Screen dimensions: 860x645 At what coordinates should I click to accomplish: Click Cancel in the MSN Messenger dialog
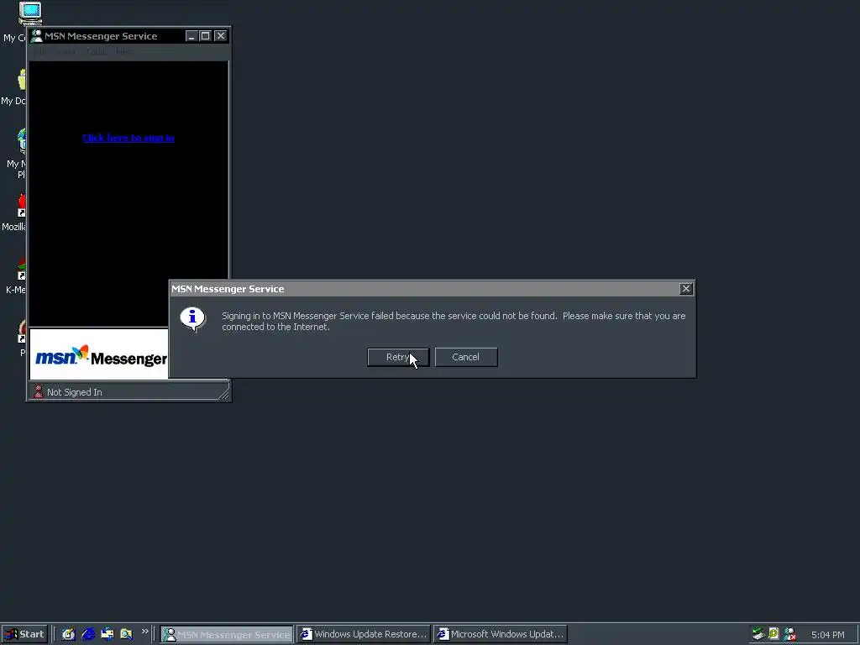click(465, 357)
